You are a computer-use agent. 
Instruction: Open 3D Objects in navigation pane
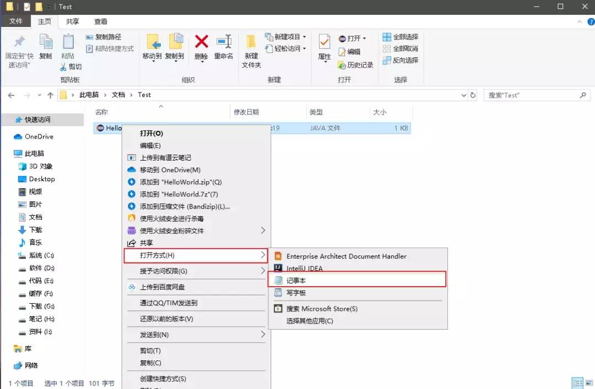[x=35, y=167]
